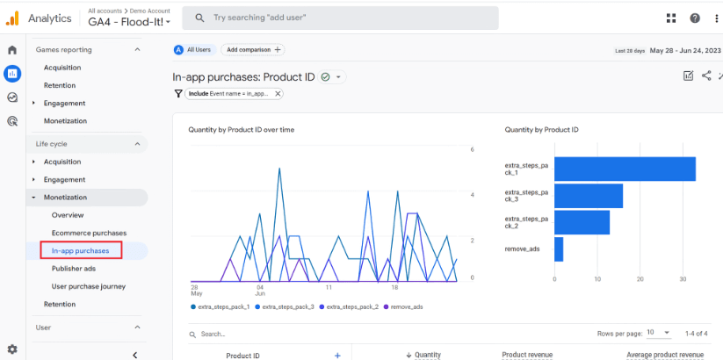The height and width of the screenshot is (360, 723).
Task: Click the Help question mark icon
Action: [x=695, y=18]
